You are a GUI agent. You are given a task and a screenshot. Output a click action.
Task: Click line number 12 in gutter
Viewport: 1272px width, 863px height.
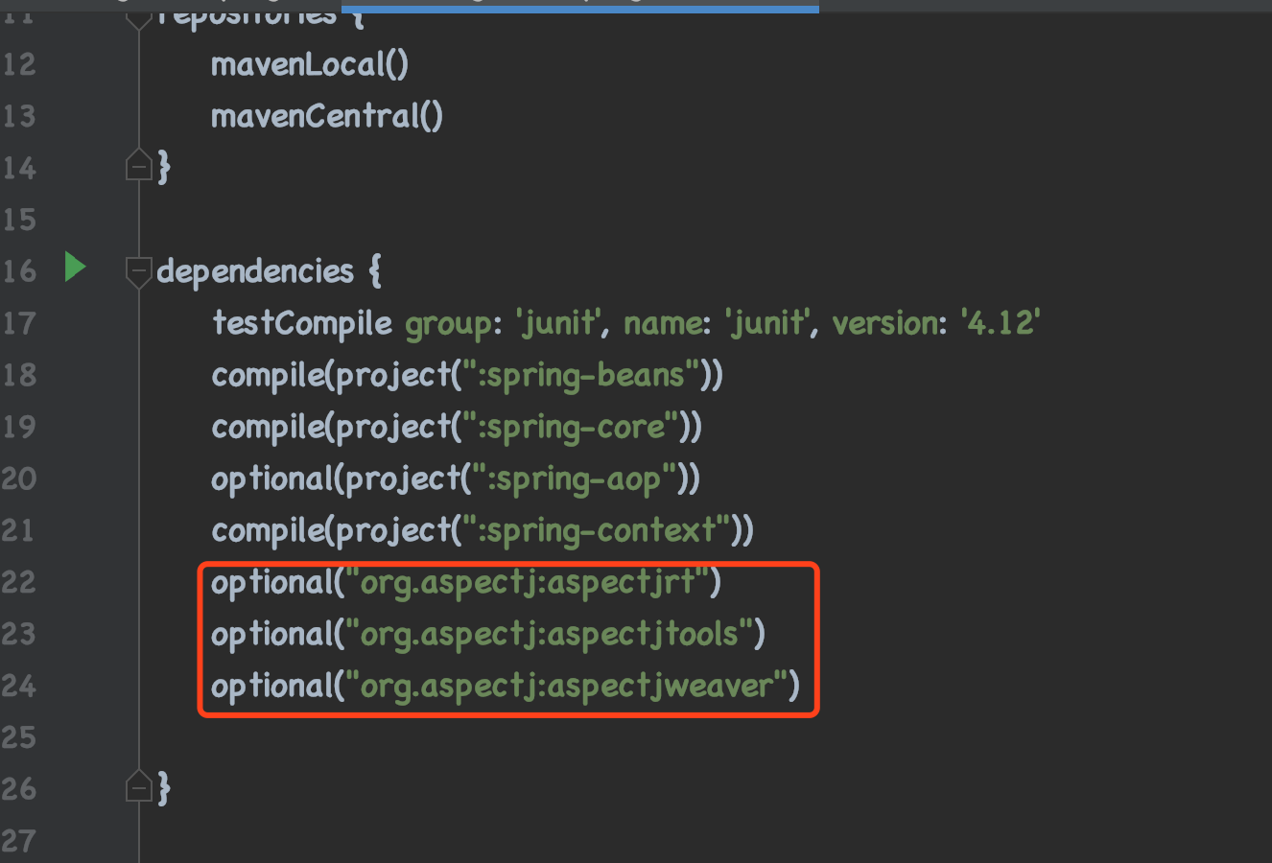19,64
